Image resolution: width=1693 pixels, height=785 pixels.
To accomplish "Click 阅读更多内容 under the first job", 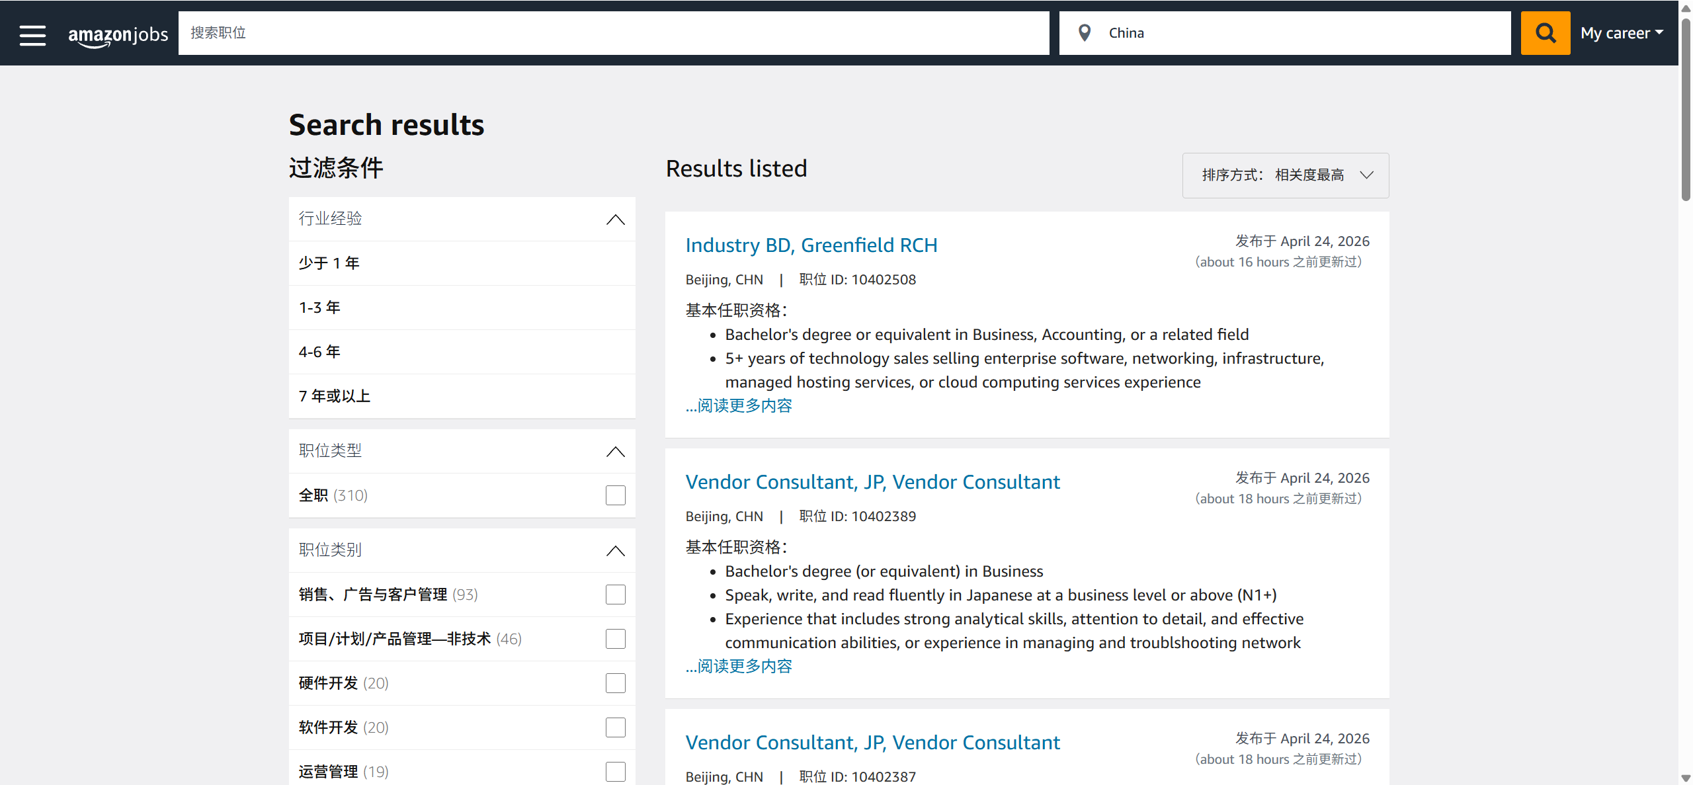I will [x=739, y=405].
